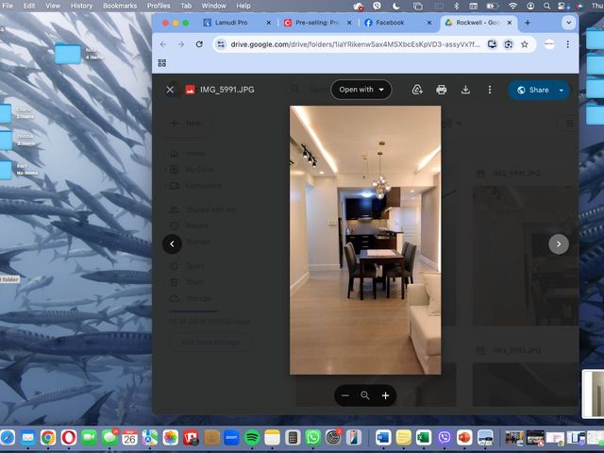Open the Window menu
The height and width of the screenshot is (453, 604).
214,6
